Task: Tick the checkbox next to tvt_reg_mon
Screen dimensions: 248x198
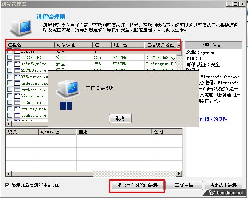Action: point(9,109)
